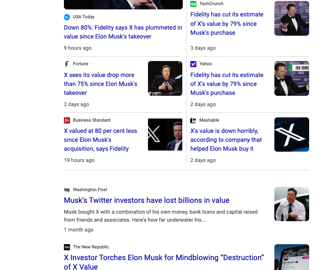This screenshot has width=319, height=270.
Task: Open USA Today's "Down 80%" Fidelity headline
Action: pos(123,32)
